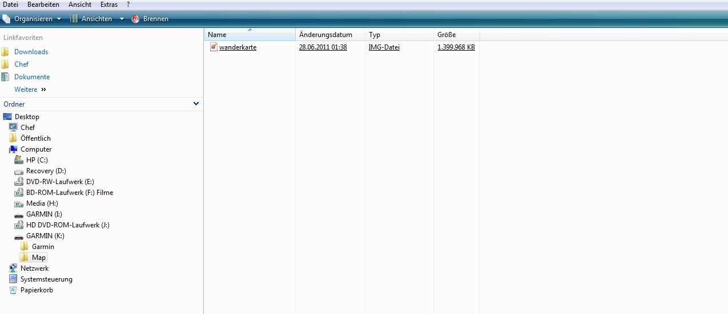This screenshot has width=728, height=314.
Task: Click GARMIN (K:) removable drive icon
Action: point(19,236)
